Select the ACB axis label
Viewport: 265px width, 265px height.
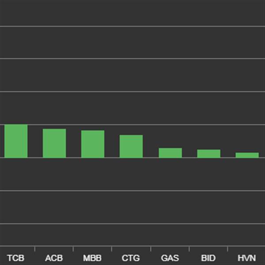point(54,258)
